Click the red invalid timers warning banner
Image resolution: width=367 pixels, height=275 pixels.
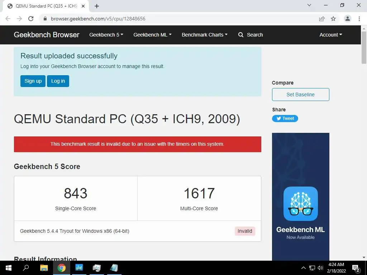coord(137,144)
